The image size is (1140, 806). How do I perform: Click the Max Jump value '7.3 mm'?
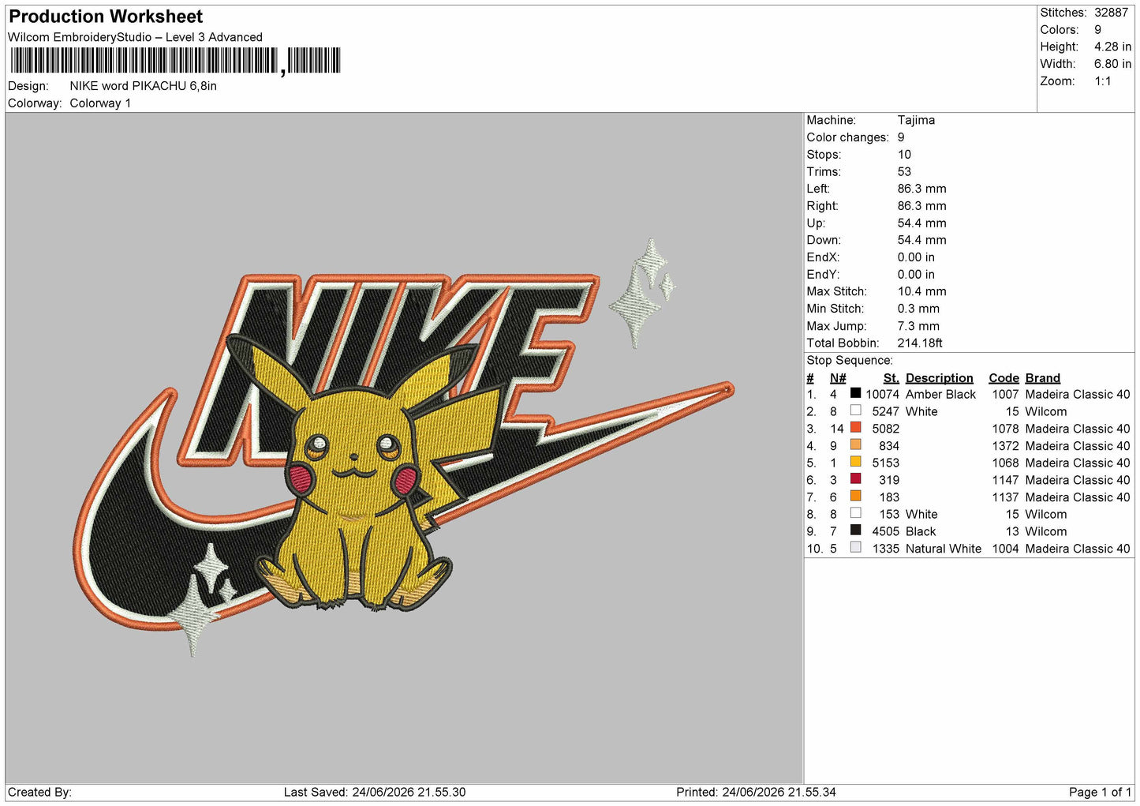tap(918, 326)
